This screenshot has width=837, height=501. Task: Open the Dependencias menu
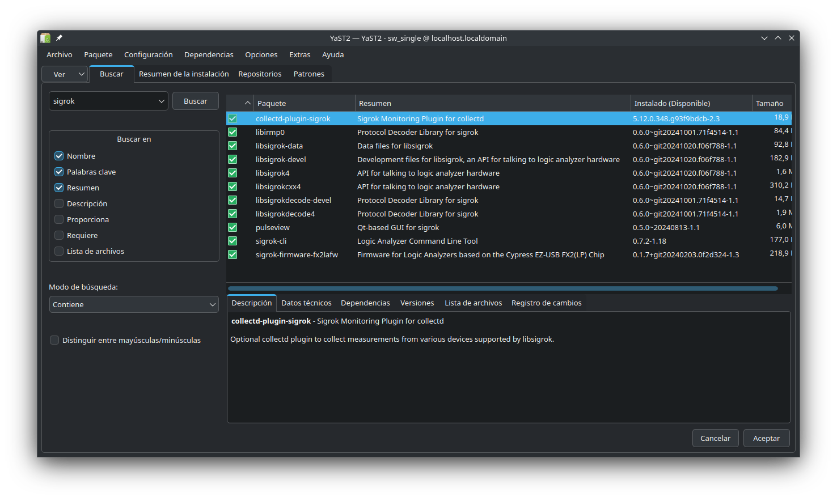(209, 54)
